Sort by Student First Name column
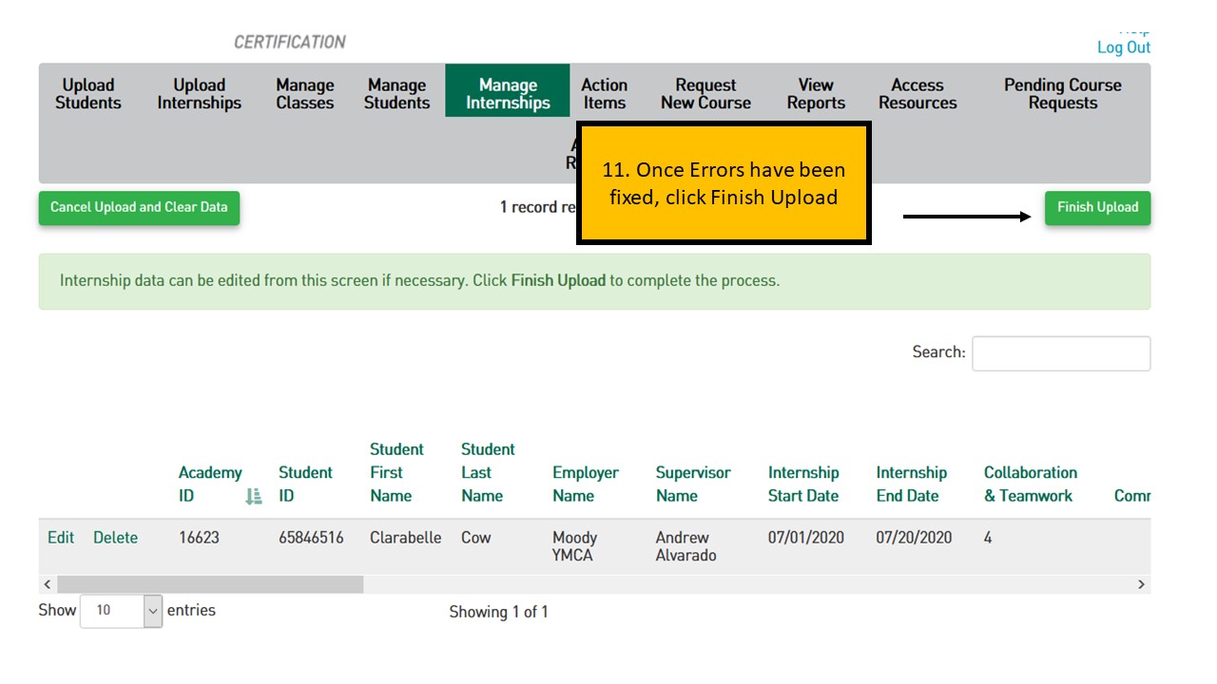The height and width of the screenshot is (684, 1217). [x=396, y=472]
